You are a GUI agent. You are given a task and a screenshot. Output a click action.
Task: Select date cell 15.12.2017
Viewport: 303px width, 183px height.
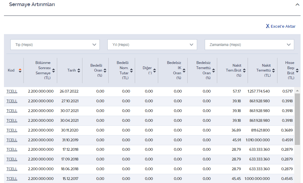(x=70, y=178)
